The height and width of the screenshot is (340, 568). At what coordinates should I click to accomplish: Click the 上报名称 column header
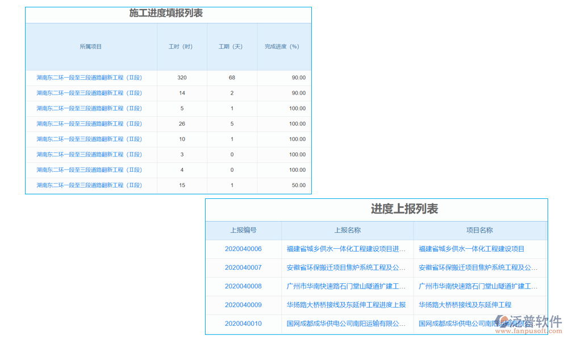click(347, 230)
